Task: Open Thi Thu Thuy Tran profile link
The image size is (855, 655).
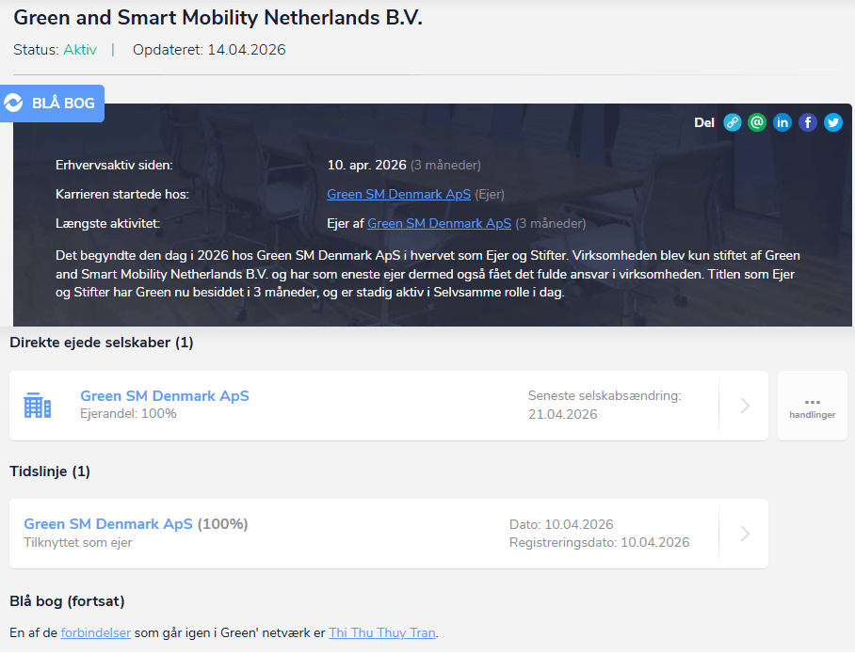Action: point(381,632)
